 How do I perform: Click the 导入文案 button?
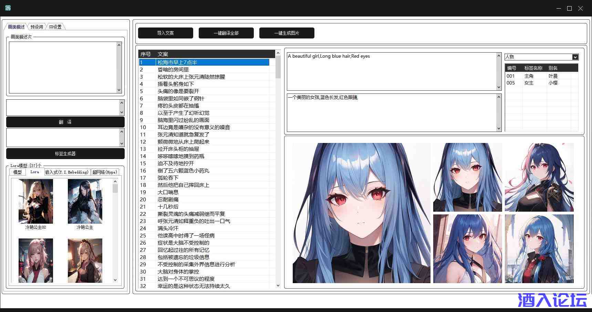tap(165, 33)
